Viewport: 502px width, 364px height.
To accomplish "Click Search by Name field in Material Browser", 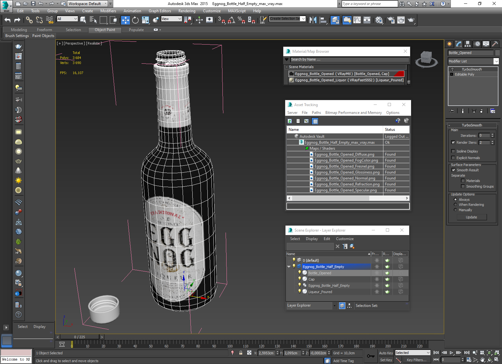I will [x=350, y=60].
